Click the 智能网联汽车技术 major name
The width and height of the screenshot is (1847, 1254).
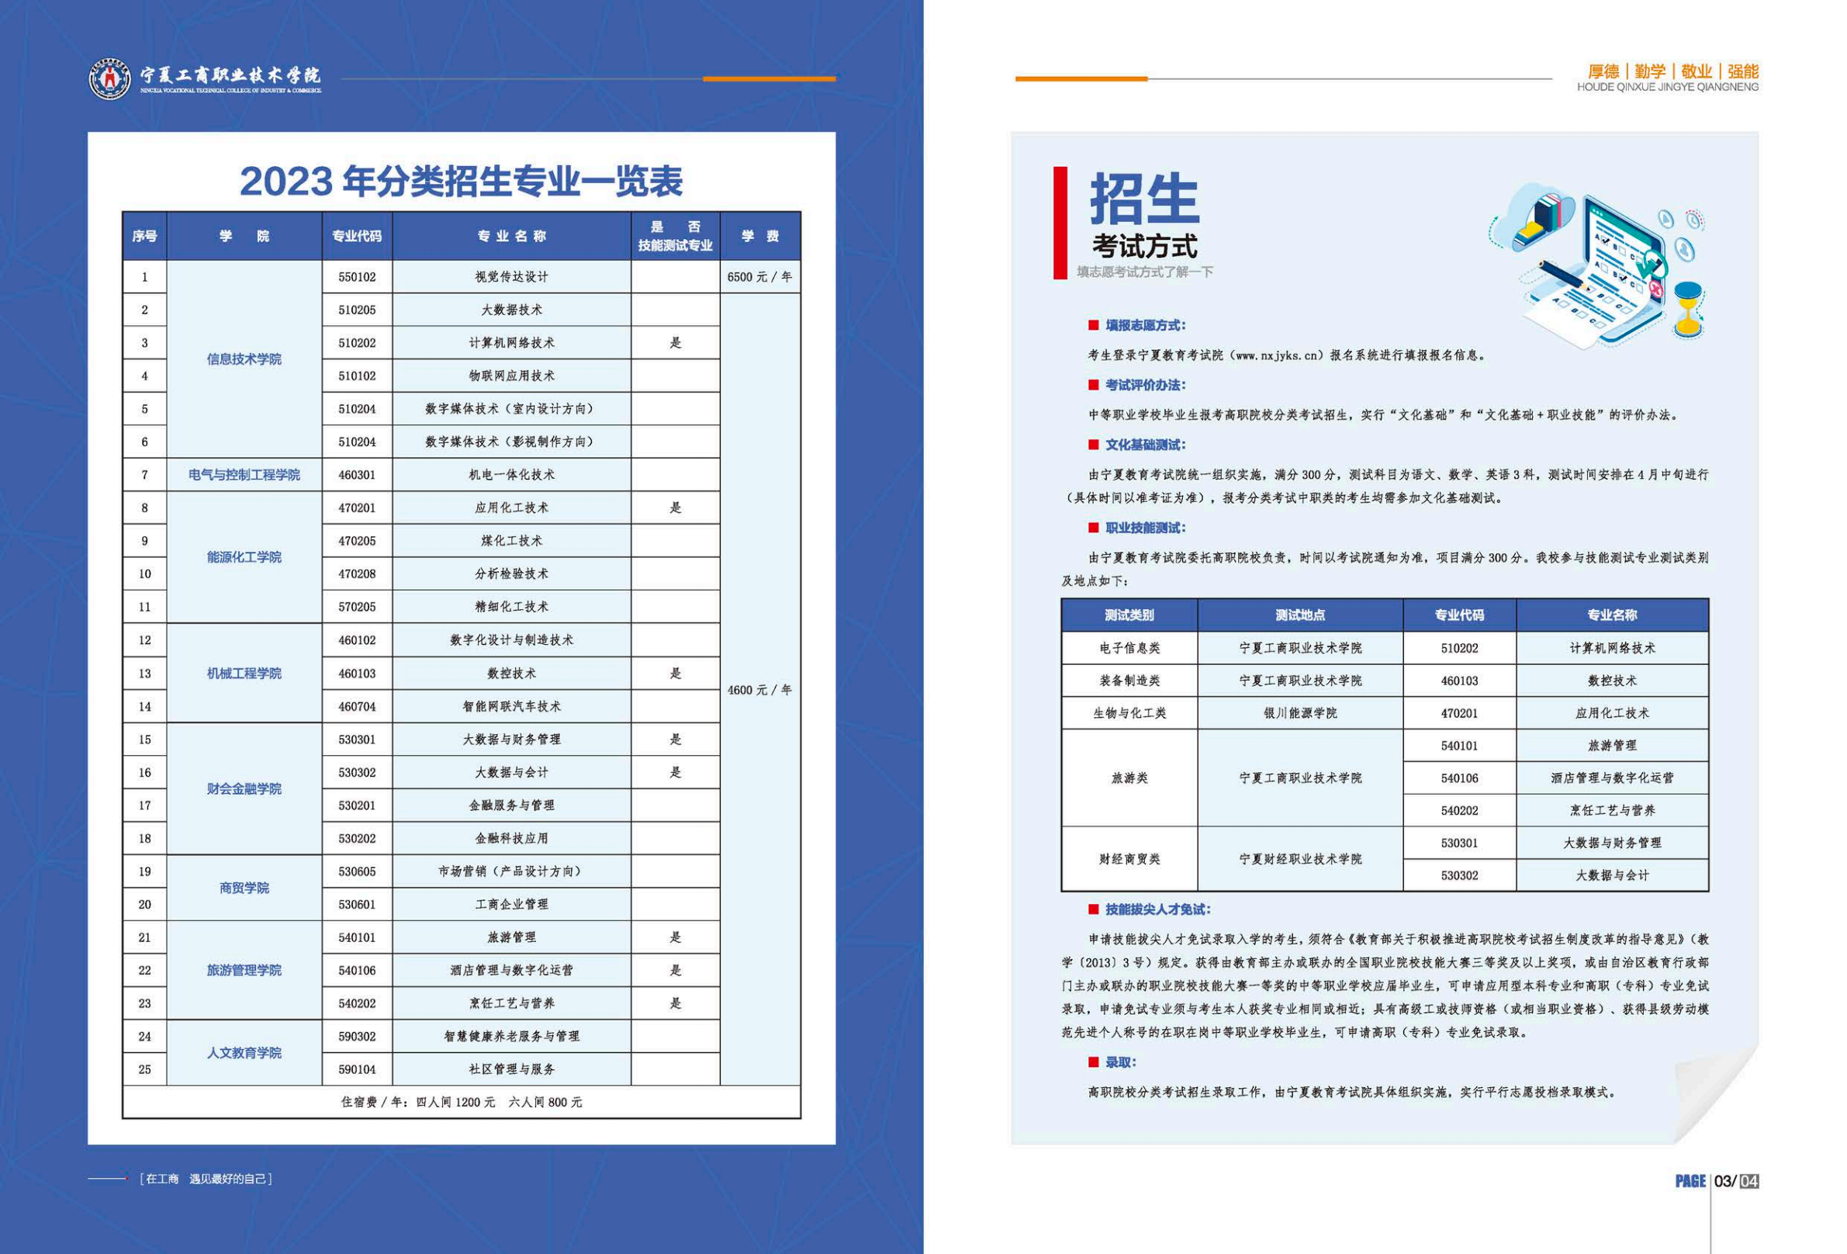click(512, 706)
